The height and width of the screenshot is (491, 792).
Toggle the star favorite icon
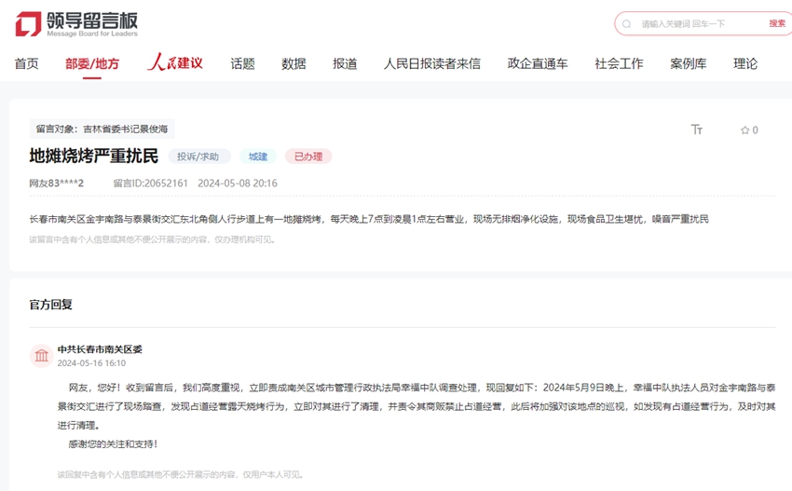point(744,130)
